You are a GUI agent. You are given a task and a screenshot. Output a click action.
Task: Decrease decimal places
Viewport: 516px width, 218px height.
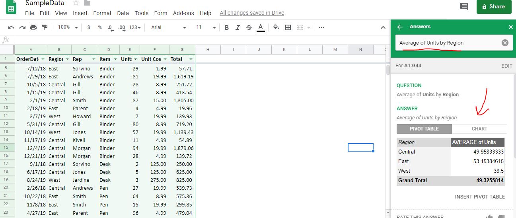[110, 27]
